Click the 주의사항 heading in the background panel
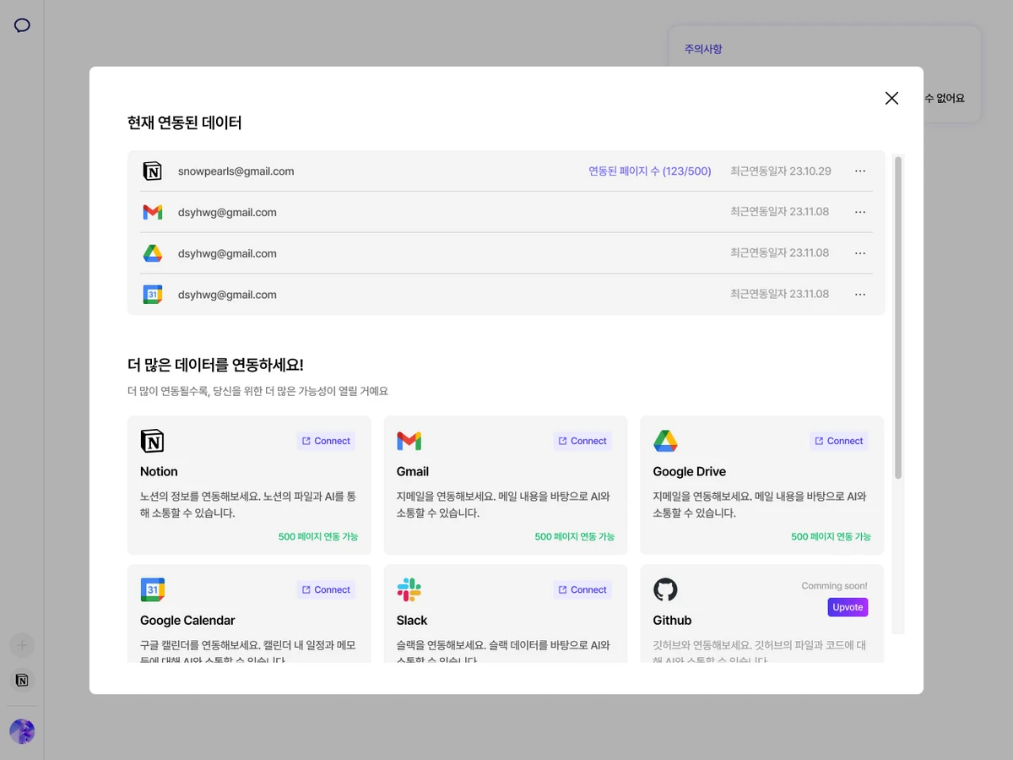 pyautogui.click(x=703, y=49)
